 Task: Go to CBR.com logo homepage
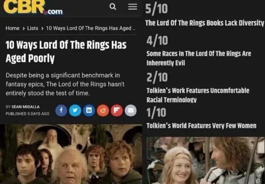(x=33, y=7)
